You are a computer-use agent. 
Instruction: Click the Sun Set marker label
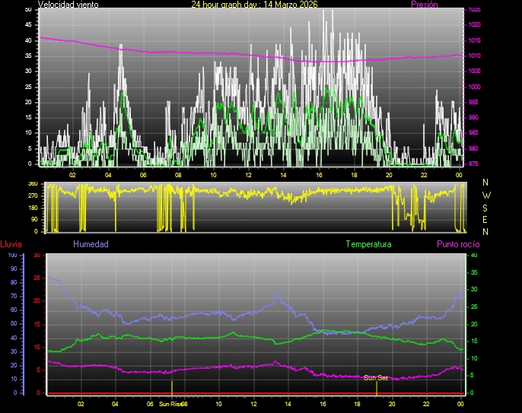[x=376, y=377]
